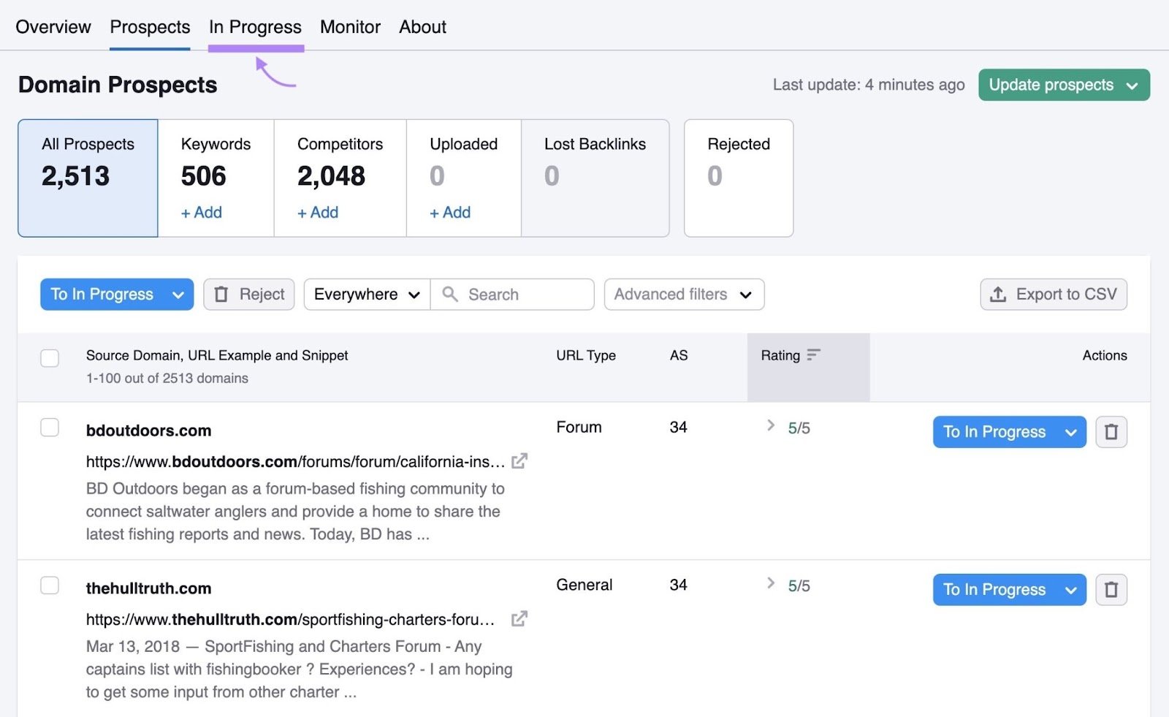The width and height of the screenshot is (1169, 717).
Task: Check the checkbox for thehulltruth.com
Action: (x=50, y=585)
